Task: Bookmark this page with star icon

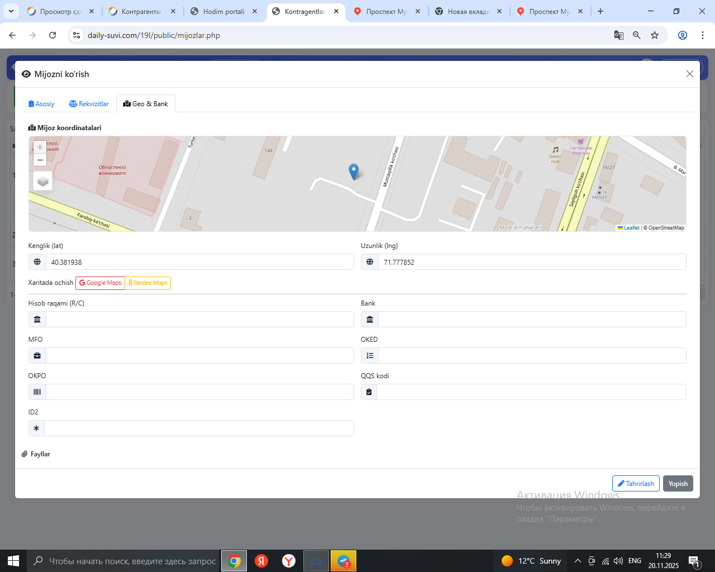Action: [x=655, y=35]
